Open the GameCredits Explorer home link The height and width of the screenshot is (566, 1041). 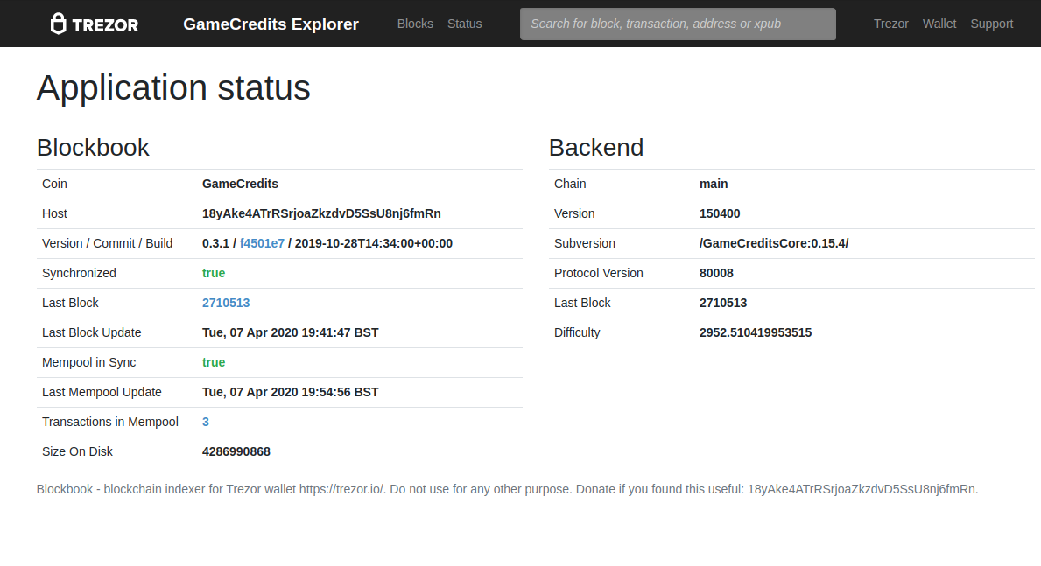pyautogui.click(x=271, y=24)
